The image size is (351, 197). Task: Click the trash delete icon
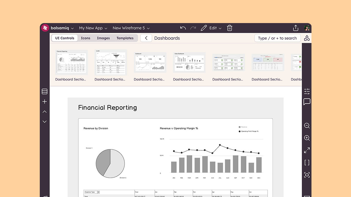point(230,28)
